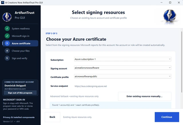This screenshot has height=125, width=183.
Task: Click the large pen nib logo in header
Action: tap(170, 16)
